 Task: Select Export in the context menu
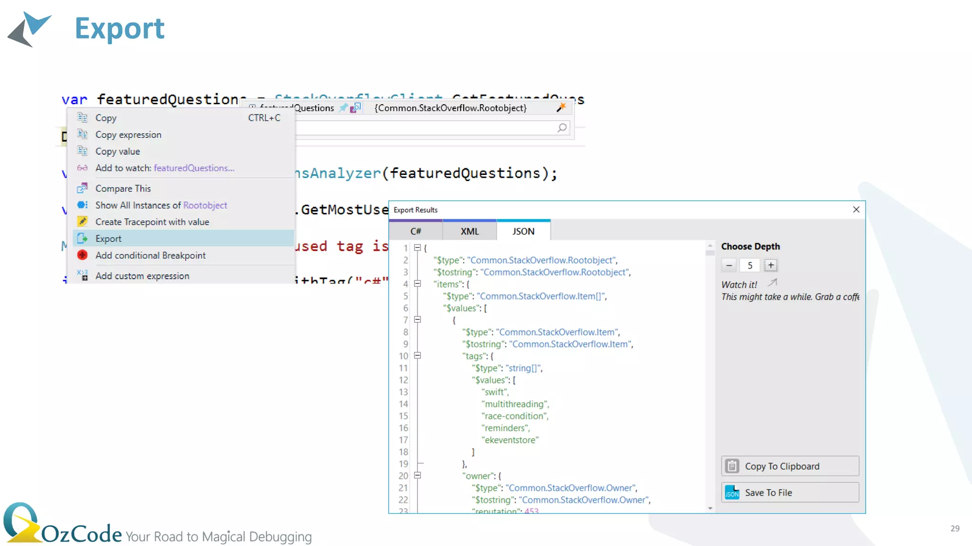(x=109, y=238)
